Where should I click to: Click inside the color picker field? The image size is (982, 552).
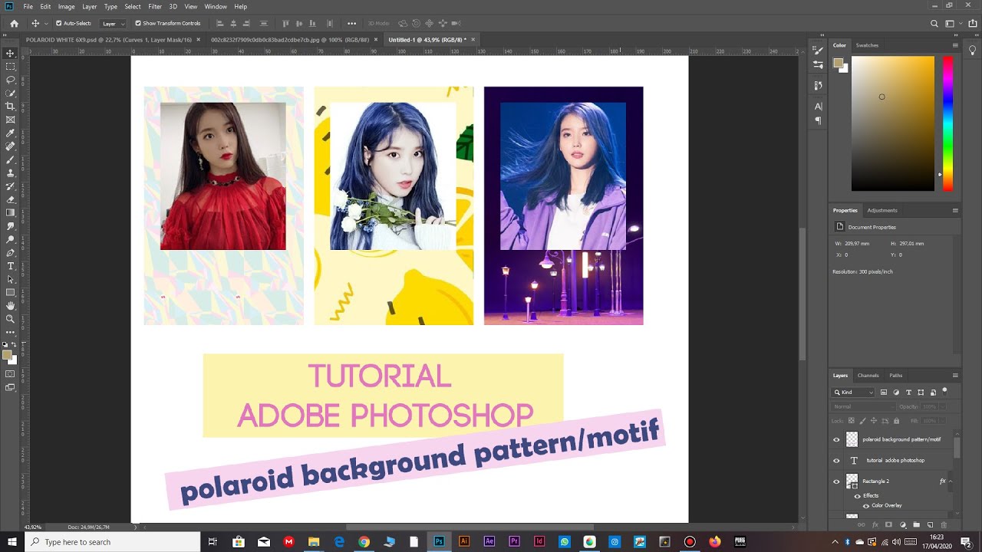pyautogui.click(x=892, y=123)
